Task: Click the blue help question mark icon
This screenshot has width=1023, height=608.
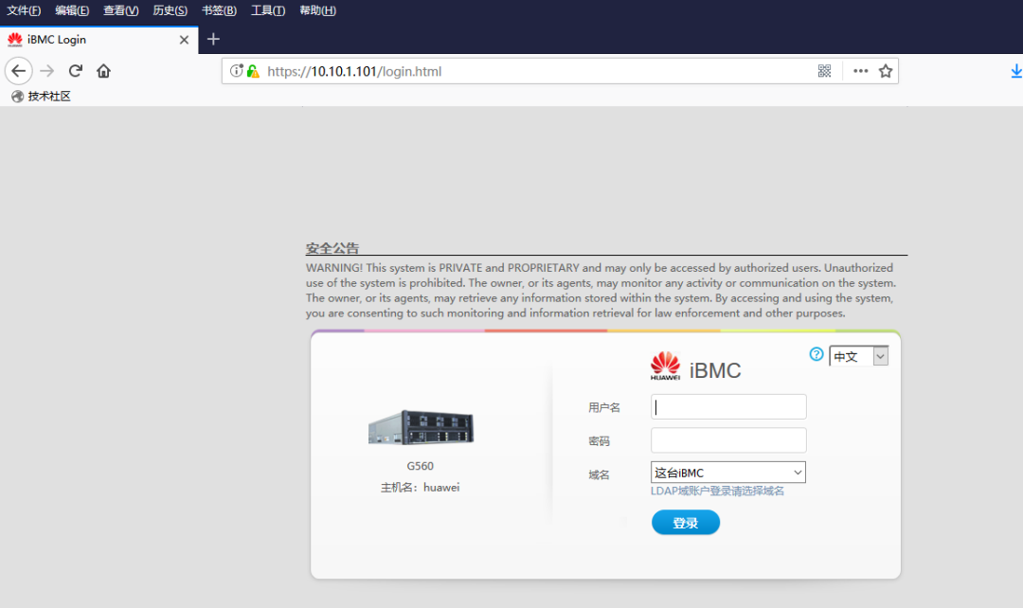Action: point(817,354)
